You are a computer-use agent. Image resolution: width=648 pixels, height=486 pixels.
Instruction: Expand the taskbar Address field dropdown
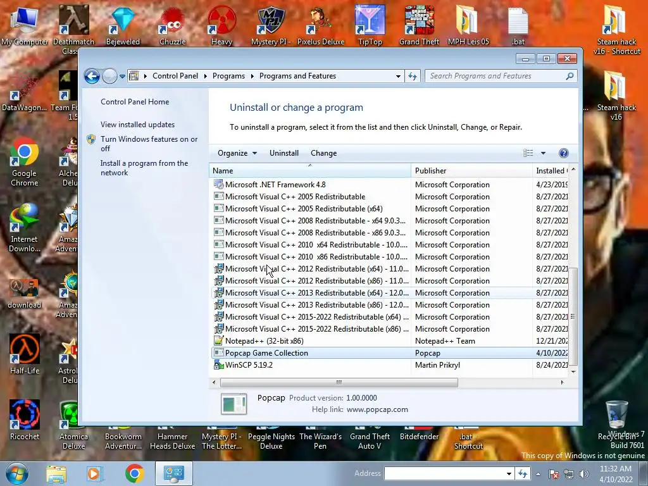[x=509, y=473]
